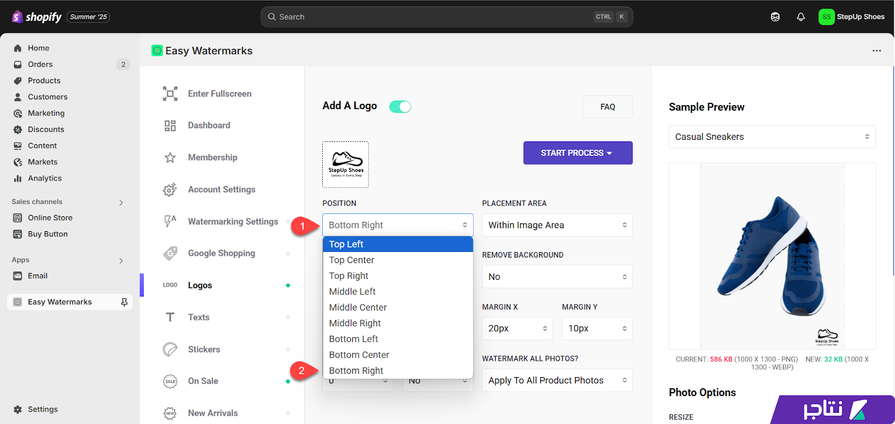Image resolution: width=895 pixels, height=424 pixels.
Task: Select Top Center position option
Action: click(398, 260)
